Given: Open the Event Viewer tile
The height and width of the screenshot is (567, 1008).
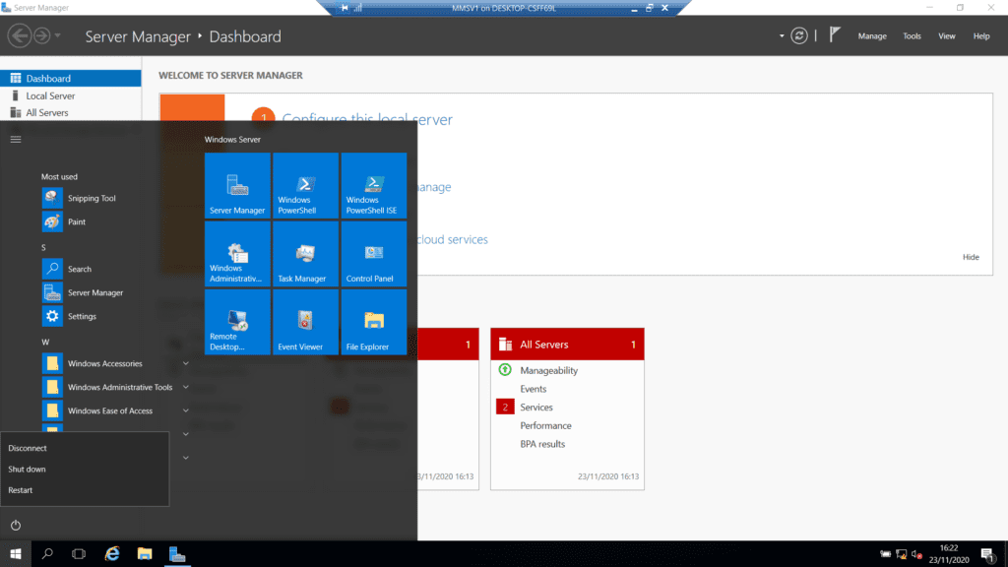Looking at the screenshot, I should [305, 322].
